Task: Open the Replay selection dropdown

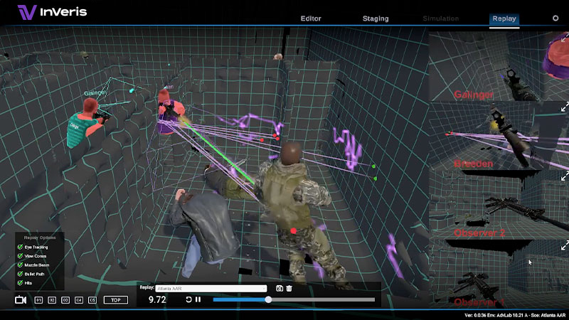Action: point(211,288)
